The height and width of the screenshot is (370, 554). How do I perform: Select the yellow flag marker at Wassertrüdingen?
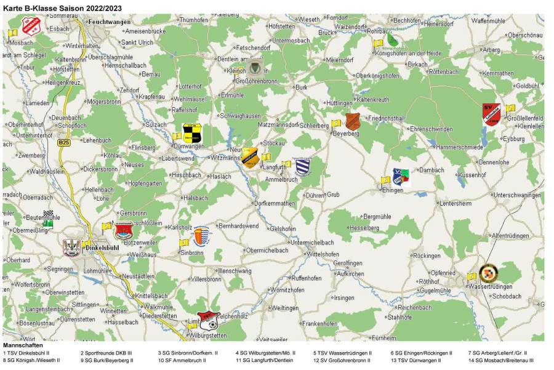472,276
